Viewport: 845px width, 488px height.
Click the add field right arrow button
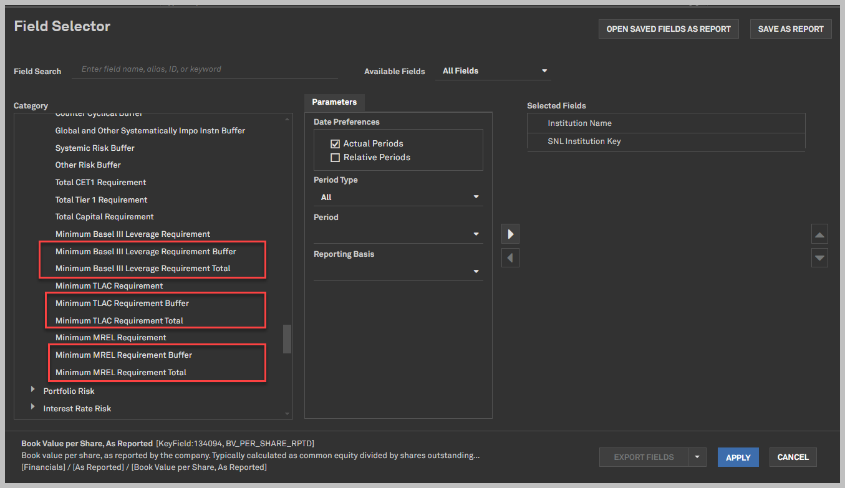pyautogui.click(x=510, y=234)
